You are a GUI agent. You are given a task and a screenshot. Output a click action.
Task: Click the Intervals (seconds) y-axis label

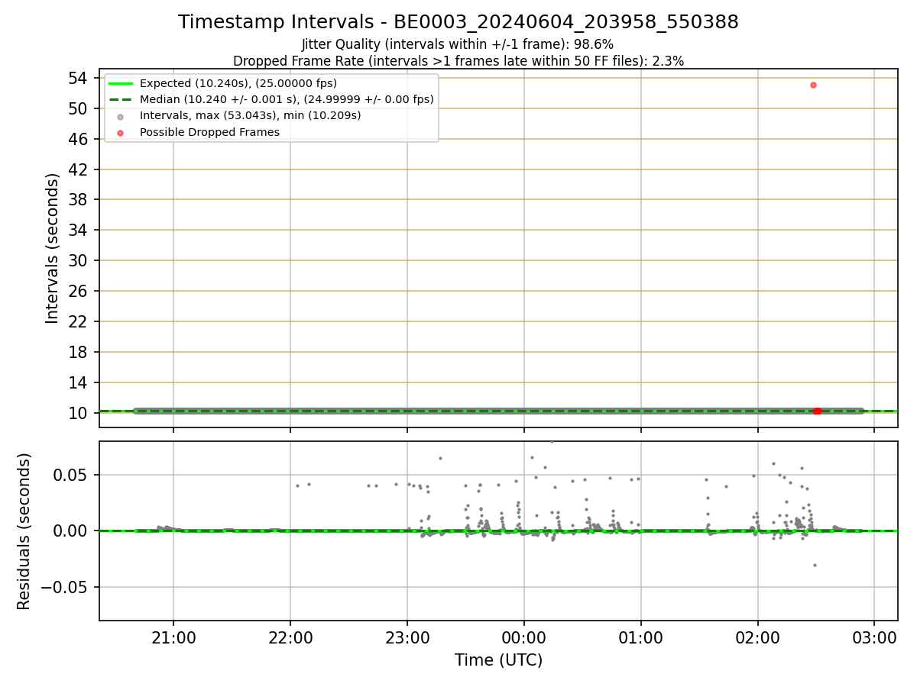pyautogui.click(x=53, y=248)
